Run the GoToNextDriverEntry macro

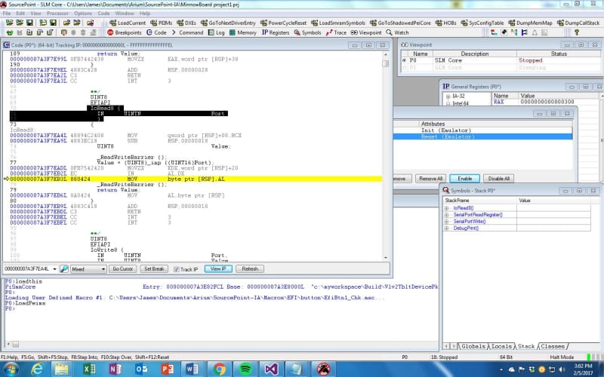pyautogui.click(x=228, y=23)
